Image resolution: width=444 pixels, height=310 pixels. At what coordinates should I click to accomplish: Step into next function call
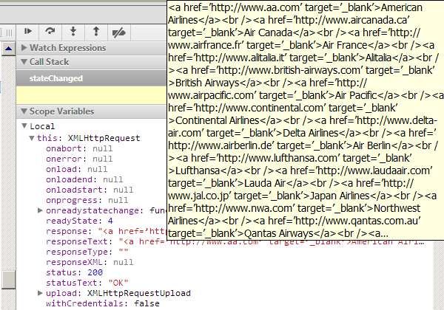click(x=73, y=32)
